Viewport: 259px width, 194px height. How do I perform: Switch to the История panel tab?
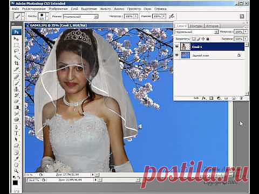click(212, 26)
